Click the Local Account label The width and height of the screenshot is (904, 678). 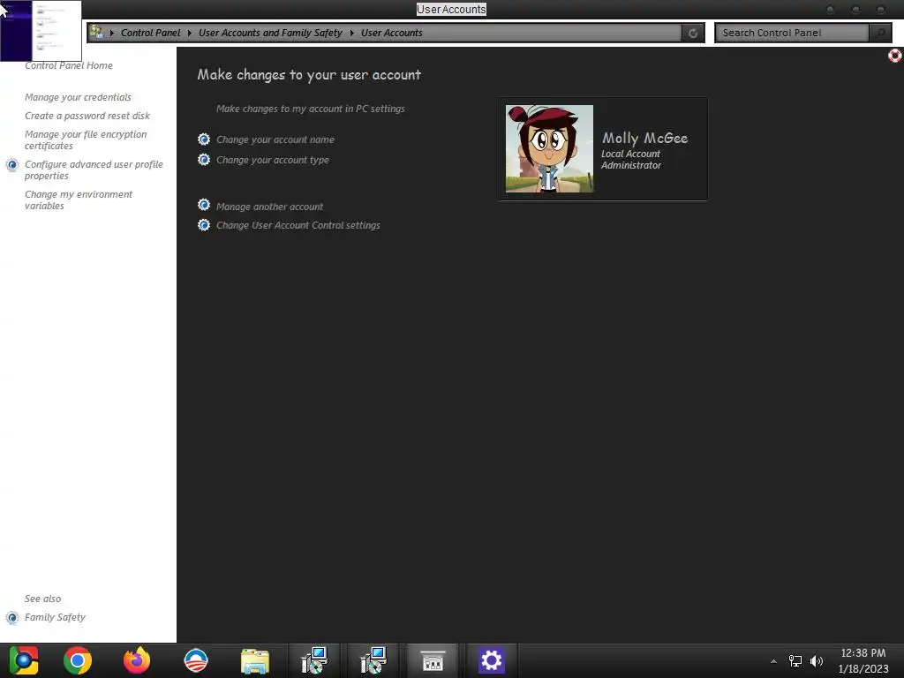pos(630,154)
